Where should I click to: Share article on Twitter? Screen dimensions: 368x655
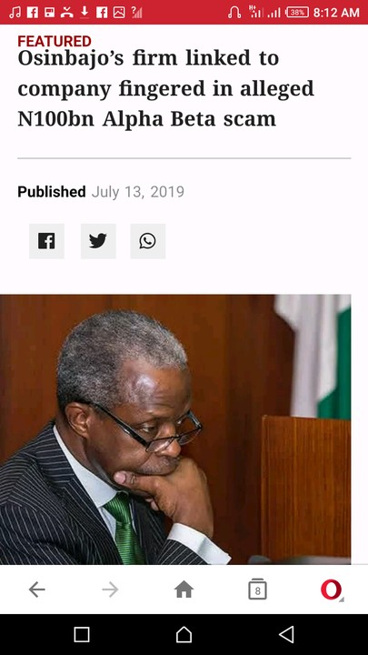pyautogui.click(x=98, y=241)
